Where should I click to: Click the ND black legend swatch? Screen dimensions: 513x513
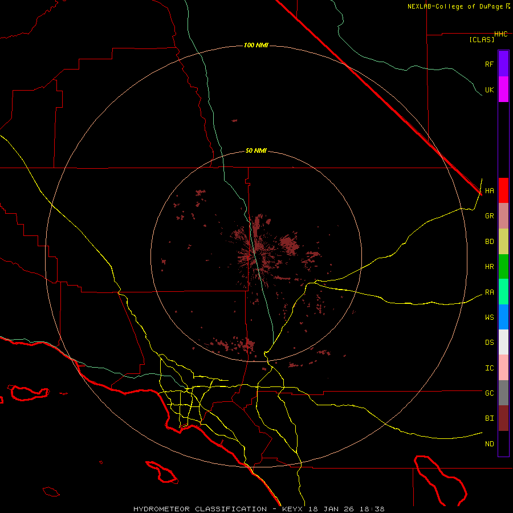coord(503,443)
